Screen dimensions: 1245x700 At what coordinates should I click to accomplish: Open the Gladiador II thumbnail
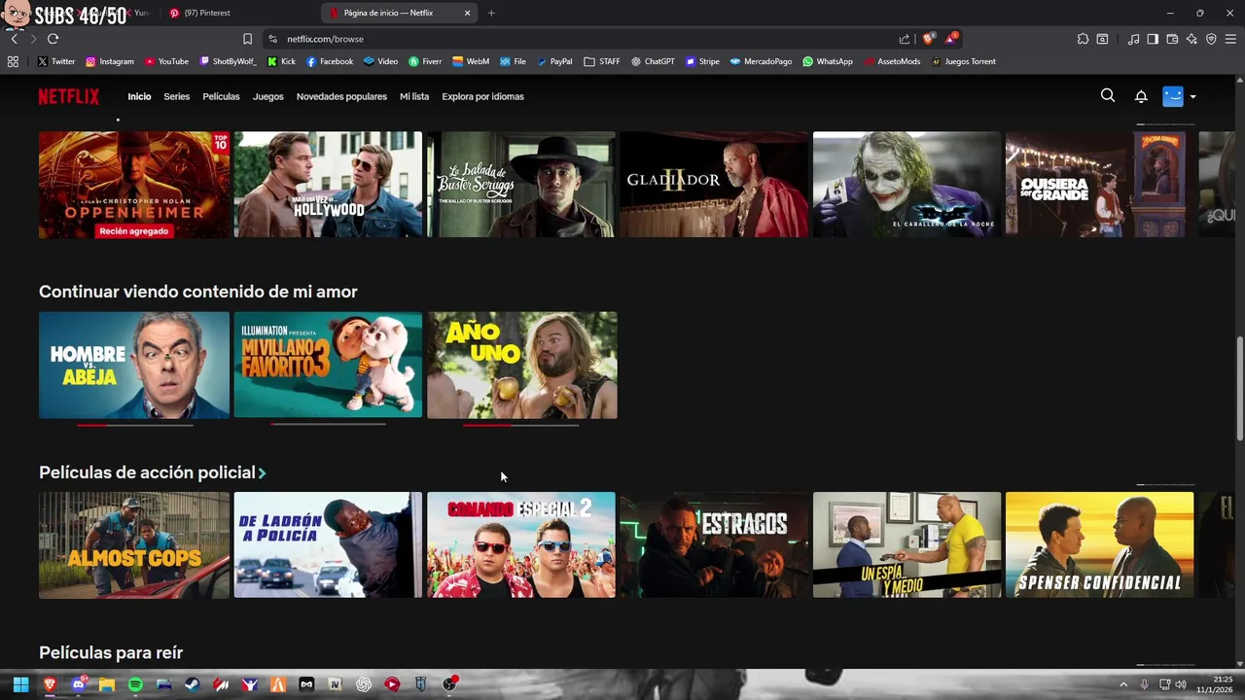pos(713,185)
